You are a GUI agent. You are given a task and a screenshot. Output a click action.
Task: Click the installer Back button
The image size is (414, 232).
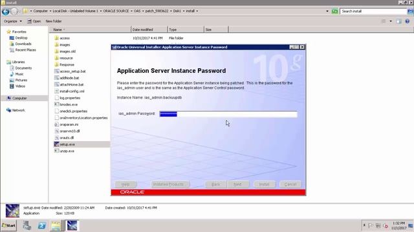(x=215, y=184)
